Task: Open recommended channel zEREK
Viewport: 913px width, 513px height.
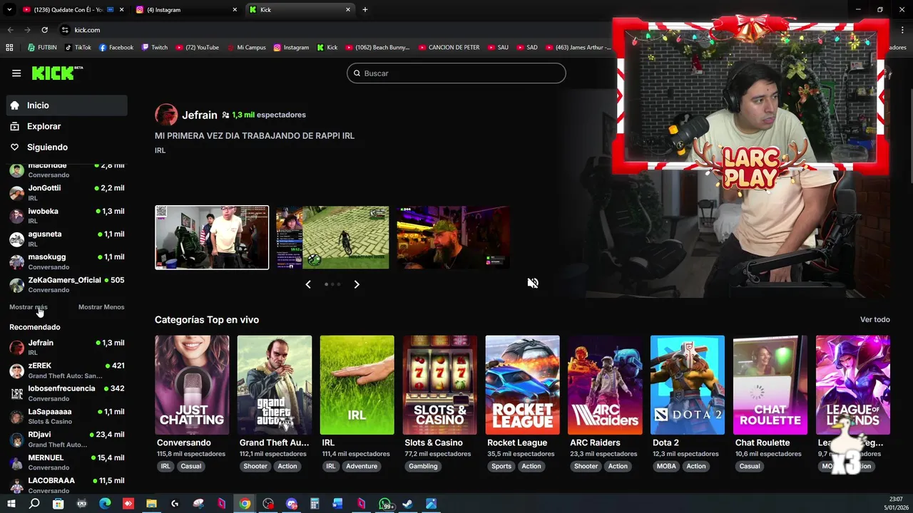Action: coord(67,370)
